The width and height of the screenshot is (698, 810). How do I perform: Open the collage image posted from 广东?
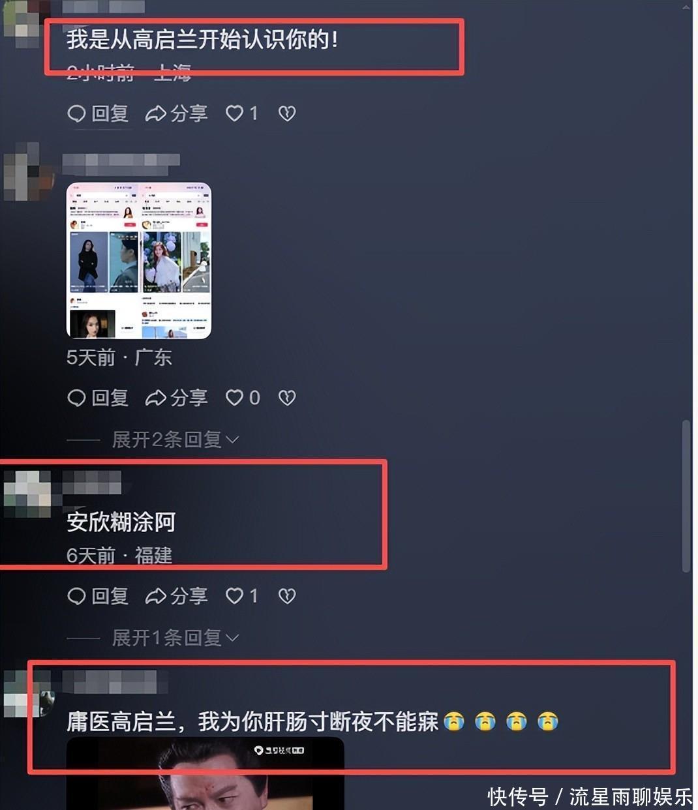click(139, 261)
